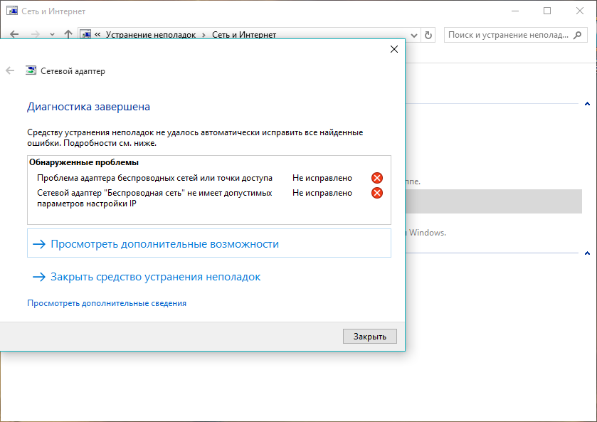Click the Закрыть button
The width and height of the screenshot is (597, 422).
click(x=370, y=337)
